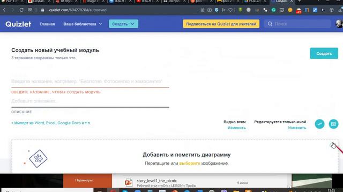
Task: Reload the page
Action: pyautogui.click(x=21, y=10)
